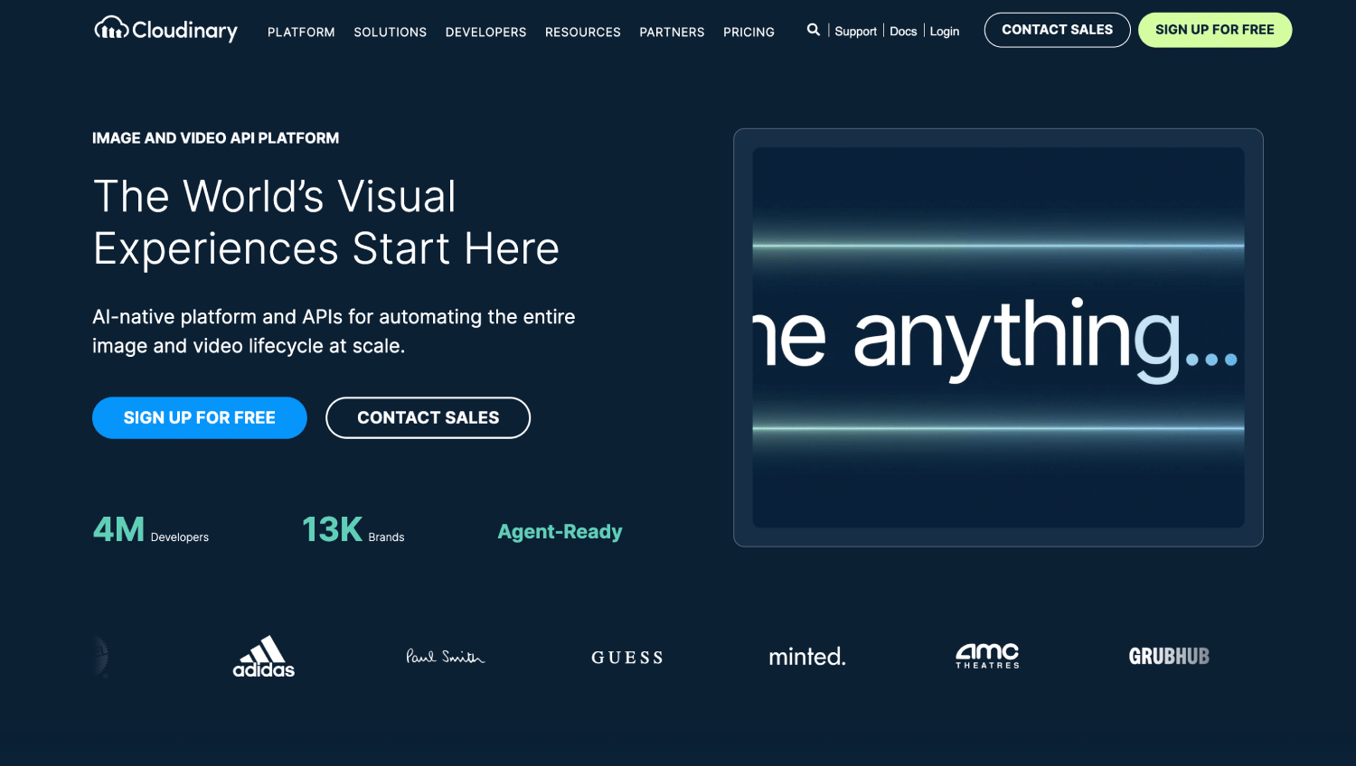Open the RESOURCES menu
This screenshot has width=1356, height=766.
[x=583, y=32]
